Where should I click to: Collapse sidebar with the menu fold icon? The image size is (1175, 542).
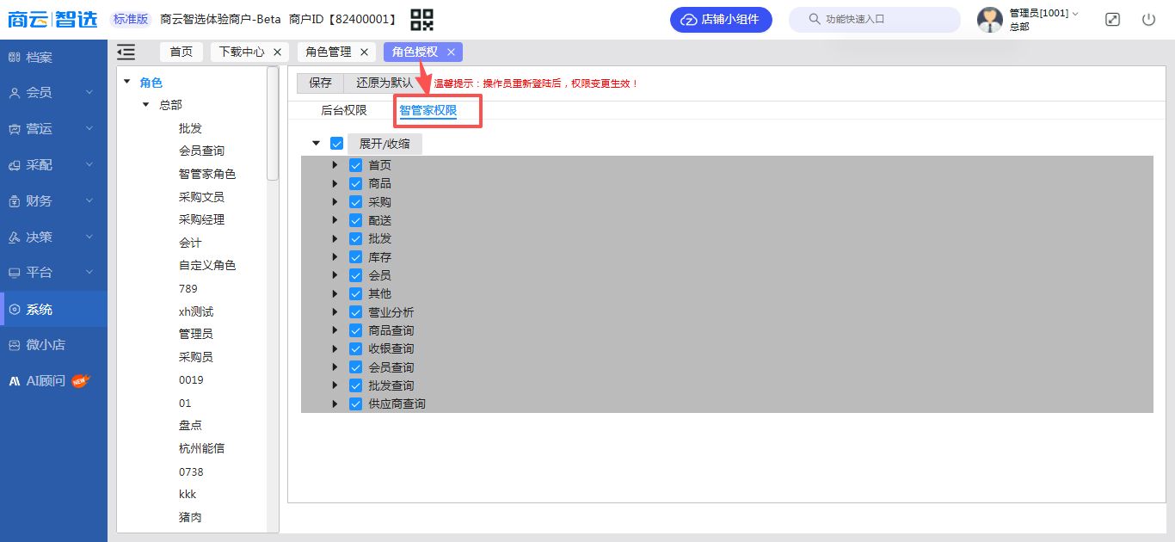pyautogui.click(x=126, y=52)
